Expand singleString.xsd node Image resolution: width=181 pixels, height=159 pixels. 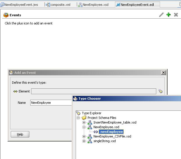(x=84, y=141)
